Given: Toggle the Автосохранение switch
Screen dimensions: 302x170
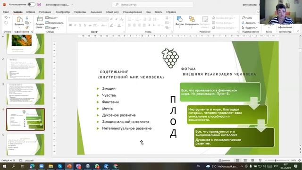Looking at the screenshot, I should coord(32,4).
